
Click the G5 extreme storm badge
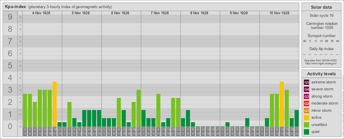[x=307, y=83]
